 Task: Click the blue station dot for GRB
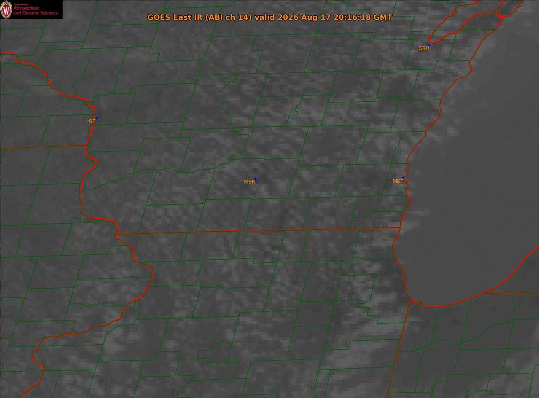428,45
